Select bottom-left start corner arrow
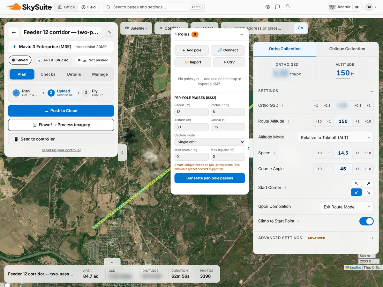This screenshot has width=383, height=287. (356, 192)
